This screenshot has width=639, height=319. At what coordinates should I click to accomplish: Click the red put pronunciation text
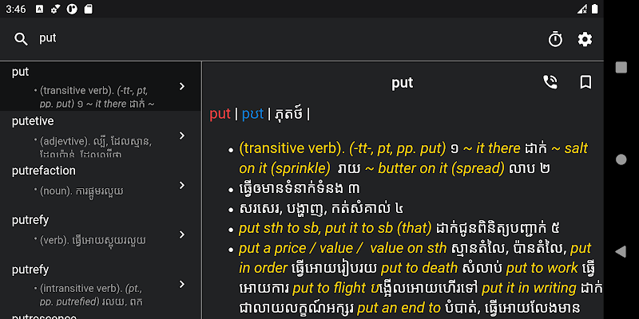(220, 114)
